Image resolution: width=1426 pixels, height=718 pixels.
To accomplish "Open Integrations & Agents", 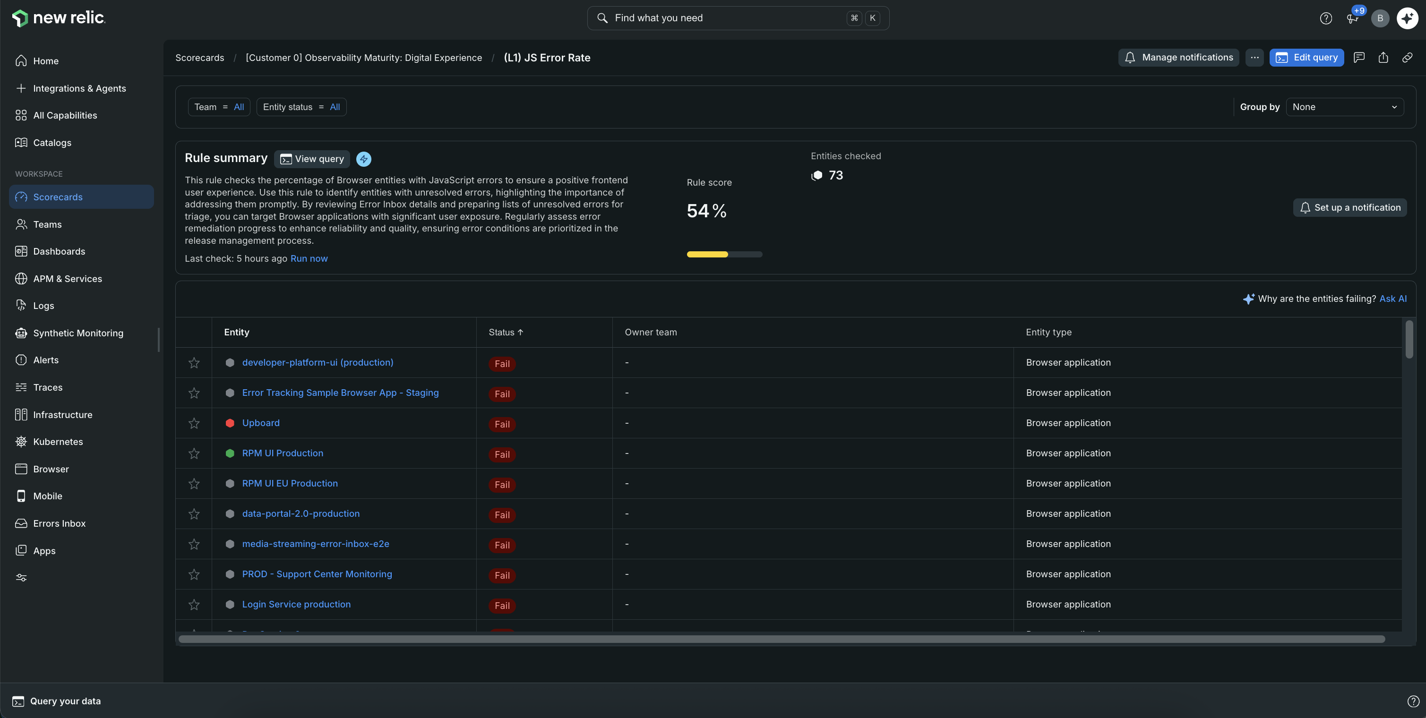I will [81, 88].
